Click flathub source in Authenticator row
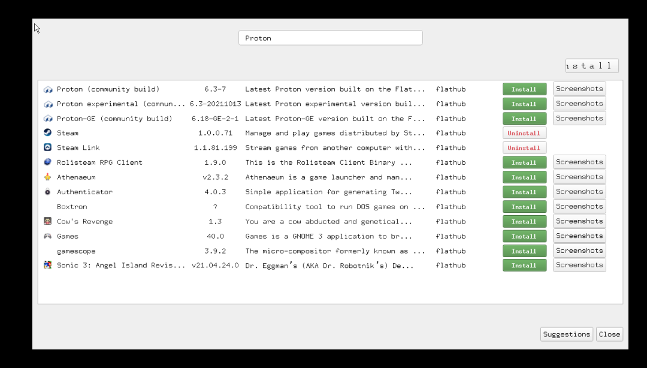 [x=451, y=192]
